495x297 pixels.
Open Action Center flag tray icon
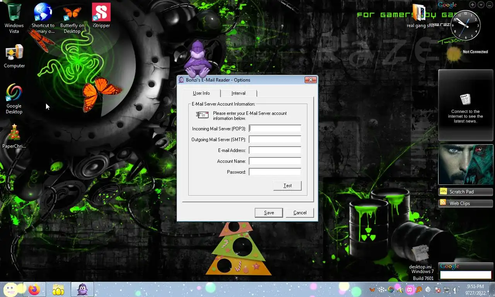pyautogui.click(x=437, y=290)
